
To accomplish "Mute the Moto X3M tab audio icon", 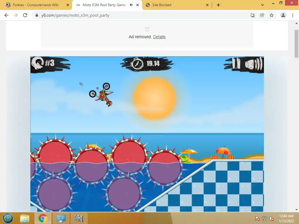I will (x=131, y=5).
